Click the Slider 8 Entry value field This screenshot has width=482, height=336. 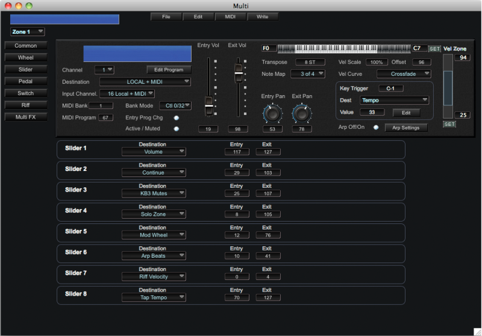(236, 297)
